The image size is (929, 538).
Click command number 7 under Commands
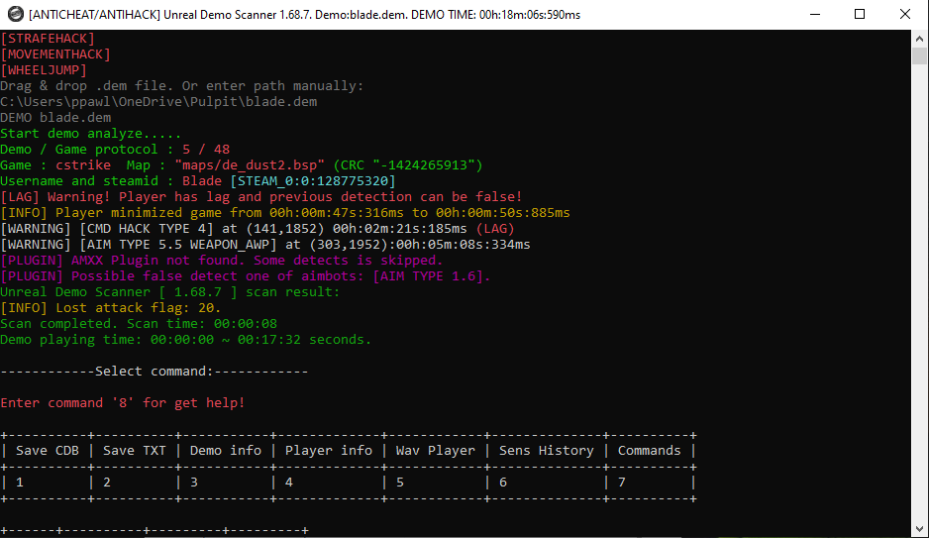tap(622, 483)
